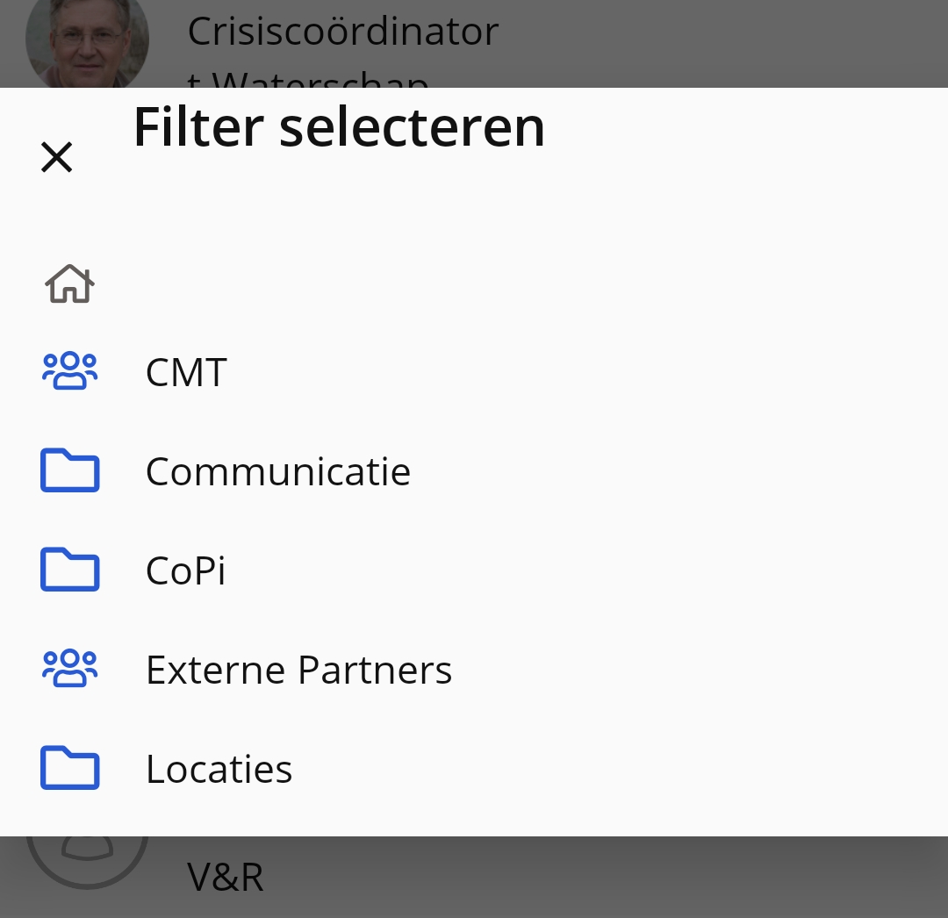Select the Communicatie filter text

[278, 471]
